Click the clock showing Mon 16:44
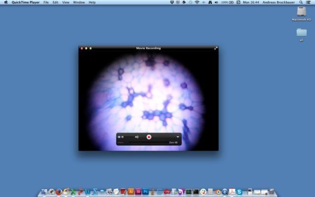Viewport: 315px width, 197px height. pos(251,2)
